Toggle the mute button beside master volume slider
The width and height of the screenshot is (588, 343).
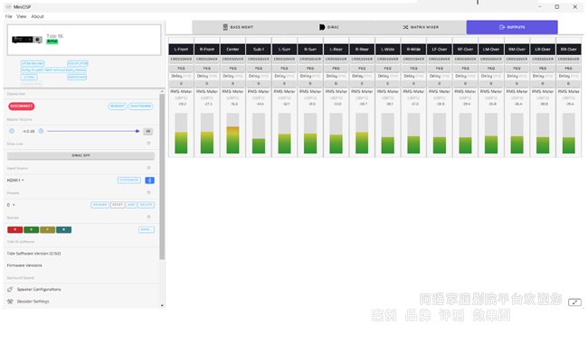[x=148, y=131]
